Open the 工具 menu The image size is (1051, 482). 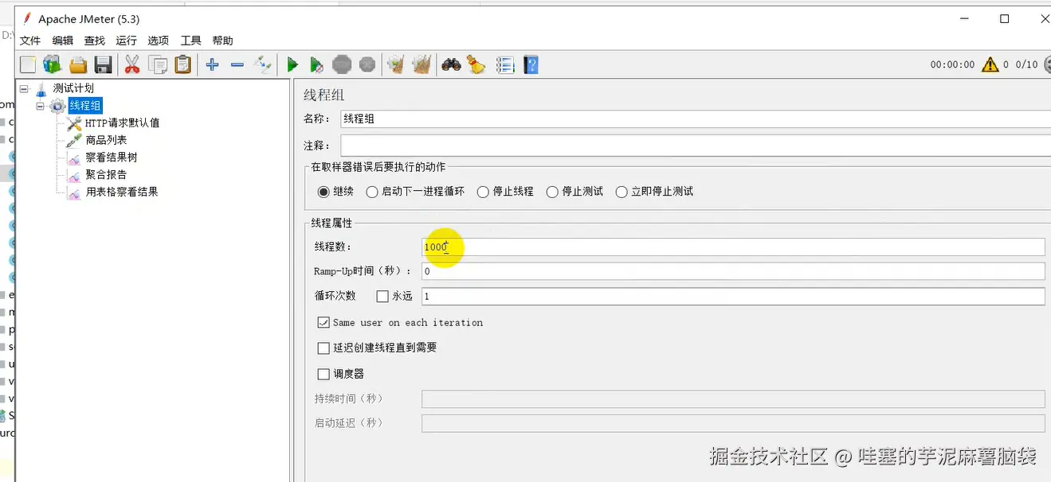(x=191, y=41)
